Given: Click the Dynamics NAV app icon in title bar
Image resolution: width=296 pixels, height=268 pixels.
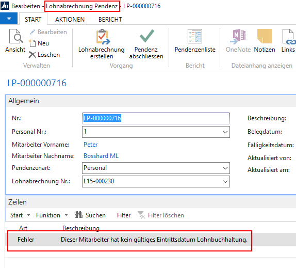Looking at the screenshot, I should tap(5, 6).
